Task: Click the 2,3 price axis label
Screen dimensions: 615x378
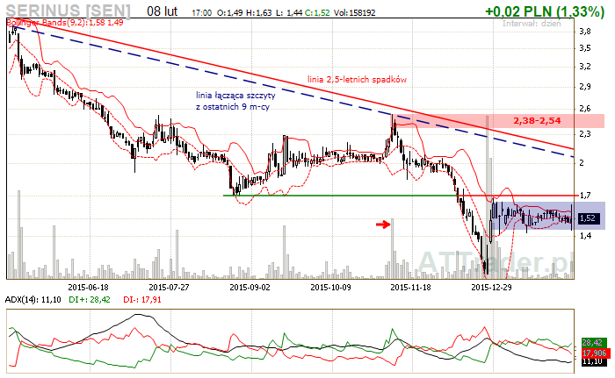Action: [585, 134]
